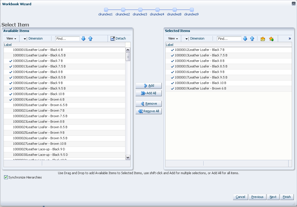Click the Available Items scrollbar thumb
This screenshot has height=207, width=297.
click(128, 57)
